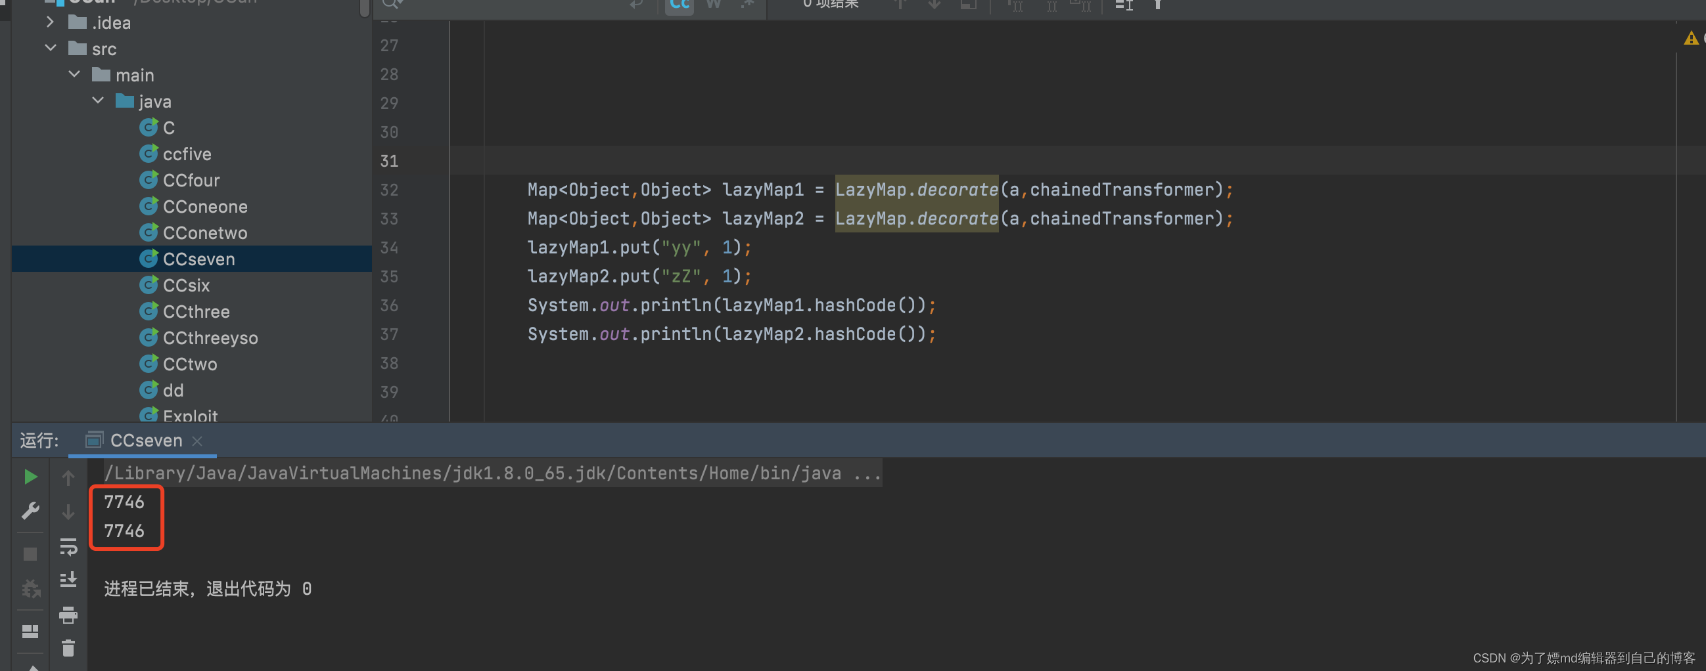1706x671 pixels.
Task: Toggle scroll to end of console
Action: point(68,580)
